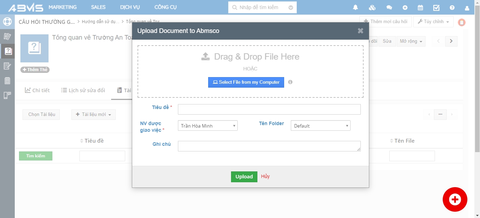Image resolution: width=480 pixels, height=218 pixels.
Task: Click the Hủy cancel link
Action: 265,176
